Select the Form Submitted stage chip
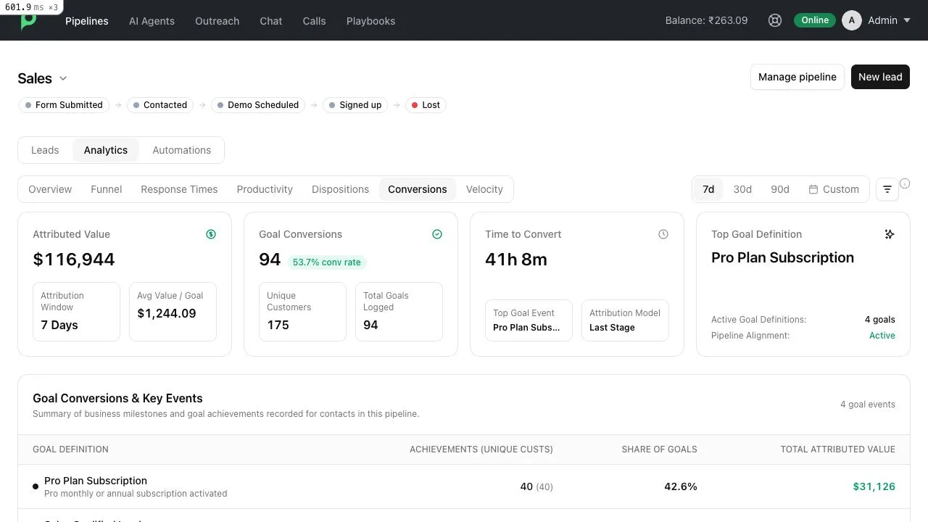The image size is (928, 522). [64, 105]
